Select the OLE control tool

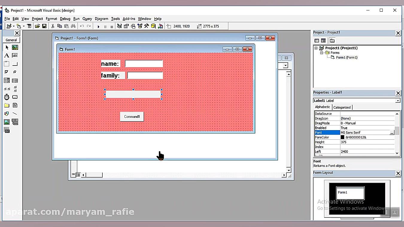click(7, 130)
